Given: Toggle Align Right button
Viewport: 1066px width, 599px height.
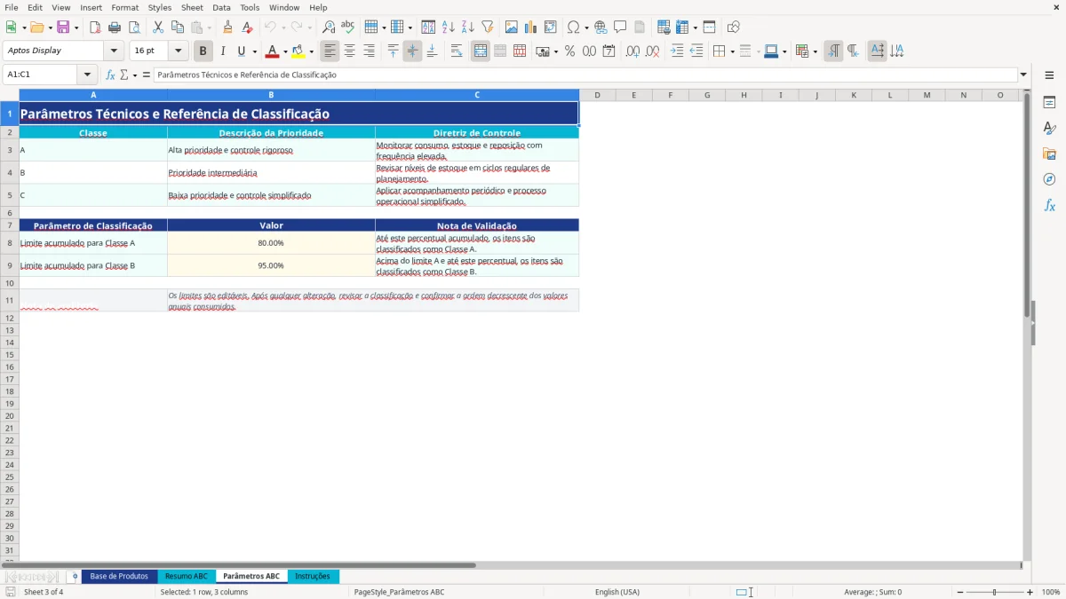Looking at the screenshot, I should coord(370,51).
